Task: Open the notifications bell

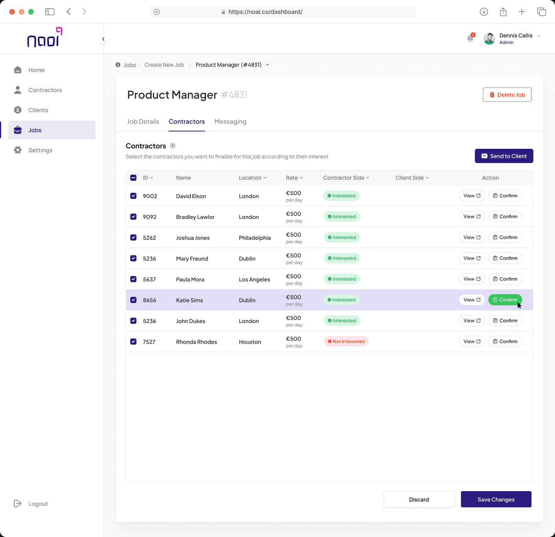Action: [x=470, y=38]
